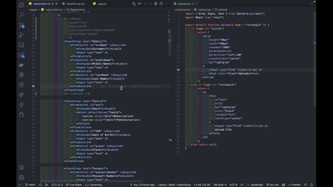Click Prettier in status bar

294,185
